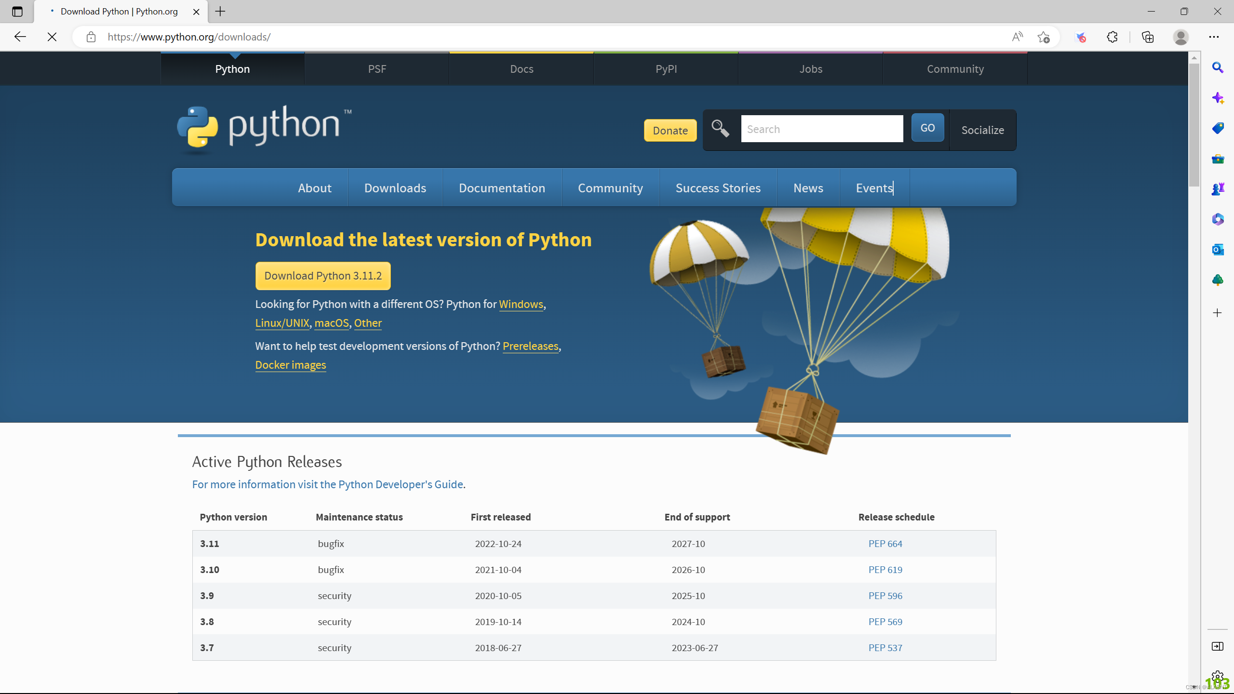Click the yellow Donate button

click(x=670, y=131)
